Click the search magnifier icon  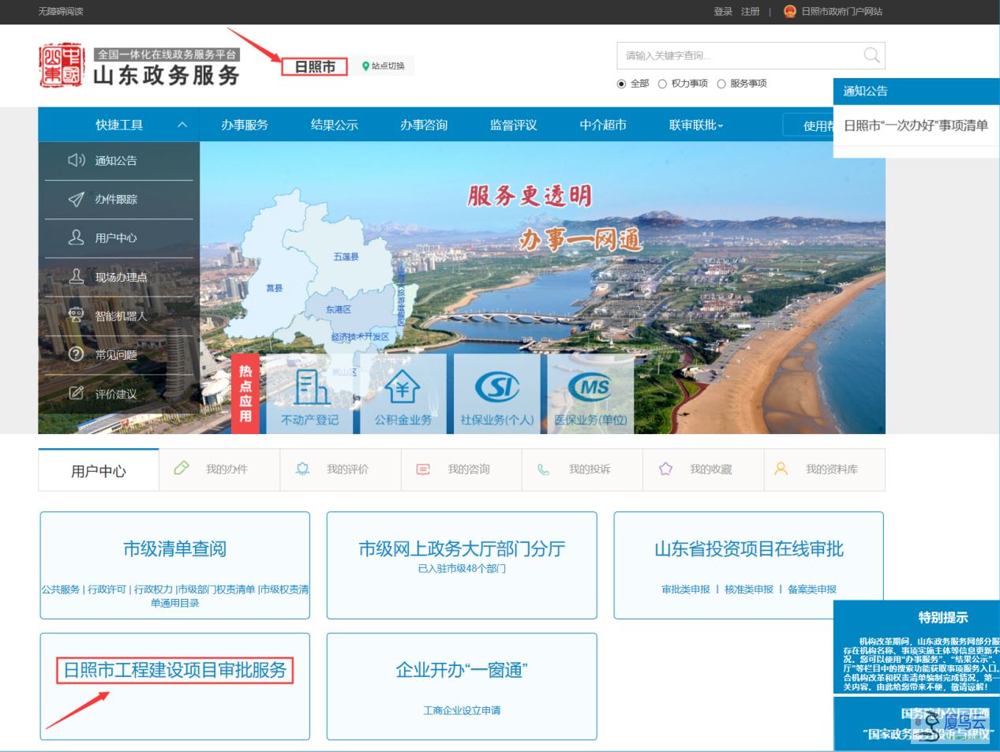click(x=871, y=54)
